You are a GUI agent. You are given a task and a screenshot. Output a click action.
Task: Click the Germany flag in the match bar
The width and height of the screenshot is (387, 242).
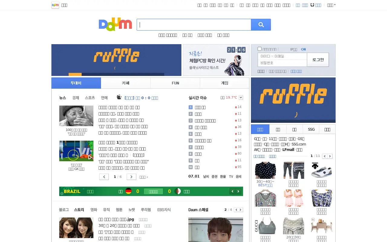[128, 191]
